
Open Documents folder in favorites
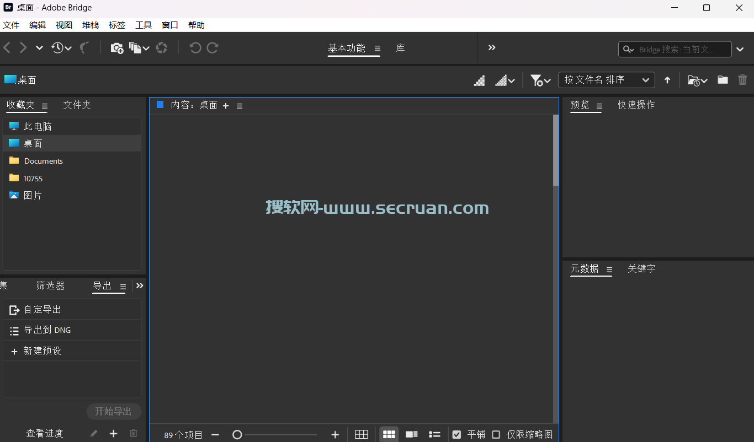pyautogui.click(x=72, y=161)
